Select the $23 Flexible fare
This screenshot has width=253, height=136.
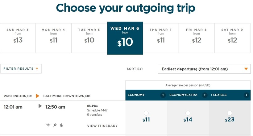(x=229, y=113)
